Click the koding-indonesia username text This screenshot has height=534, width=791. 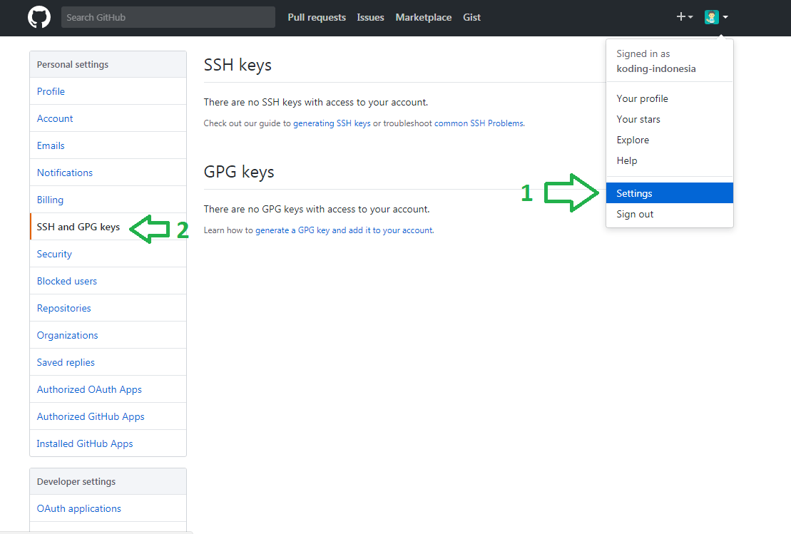click(655, 68)
